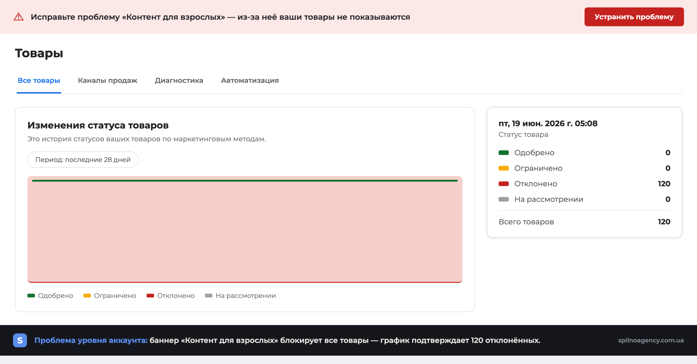This screenshot has height=364, width=697.
Task: Click the «Устранить проблему» button
Action: [634, 17]
